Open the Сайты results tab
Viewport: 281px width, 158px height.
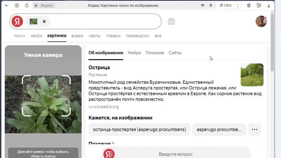[x=175, y=53]
